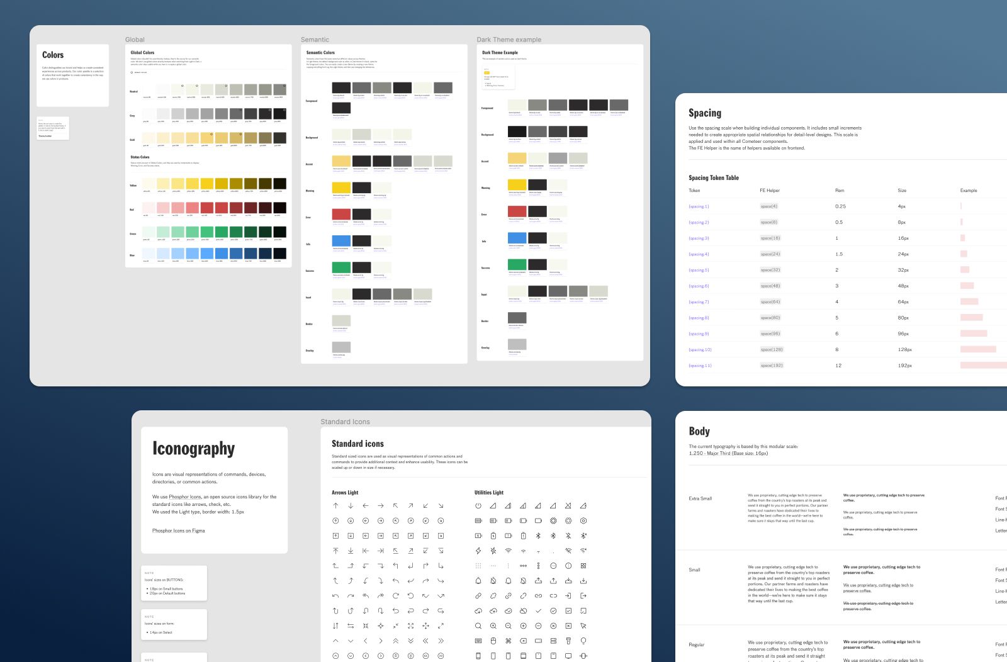Screen dimensions: 1007x662
Task: Click the 'Extra Small' body size label
Action: coord(700,498)
